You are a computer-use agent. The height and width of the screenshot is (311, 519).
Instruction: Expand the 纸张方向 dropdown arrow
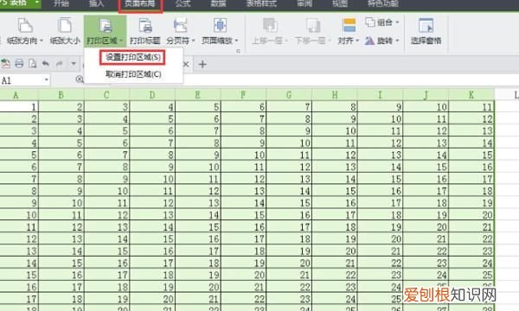click(42, 41)
